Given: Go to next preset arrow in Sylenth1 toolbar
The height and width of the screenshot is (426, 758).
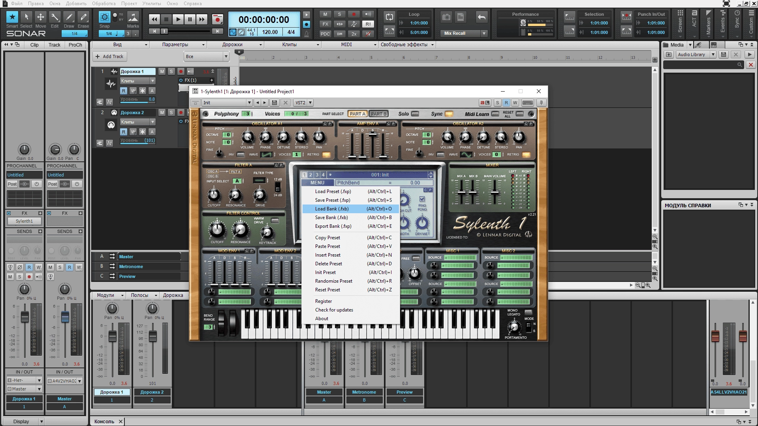Looking at the screenshot, I should click(x=265, y=103).
